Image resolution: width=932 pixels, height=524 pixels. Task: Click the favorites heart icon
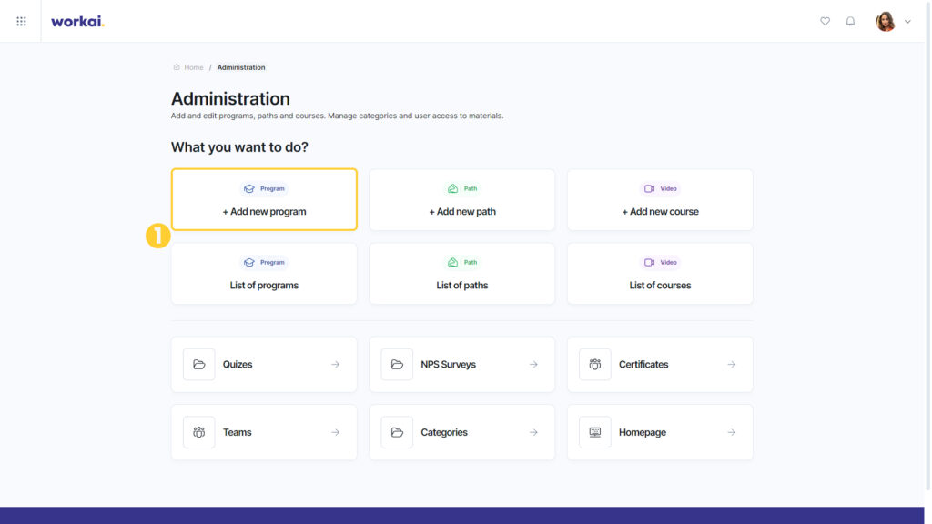click(825, 22)
